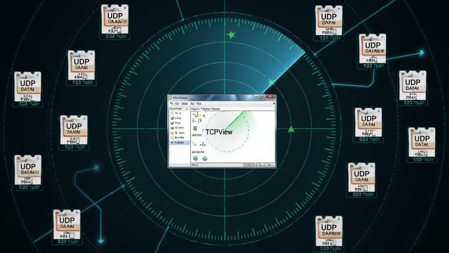Screen dimensions: 449x253
Task: Click the green triangle marker on radar axis
Action: pyautogui.click(x=291, y=129)
